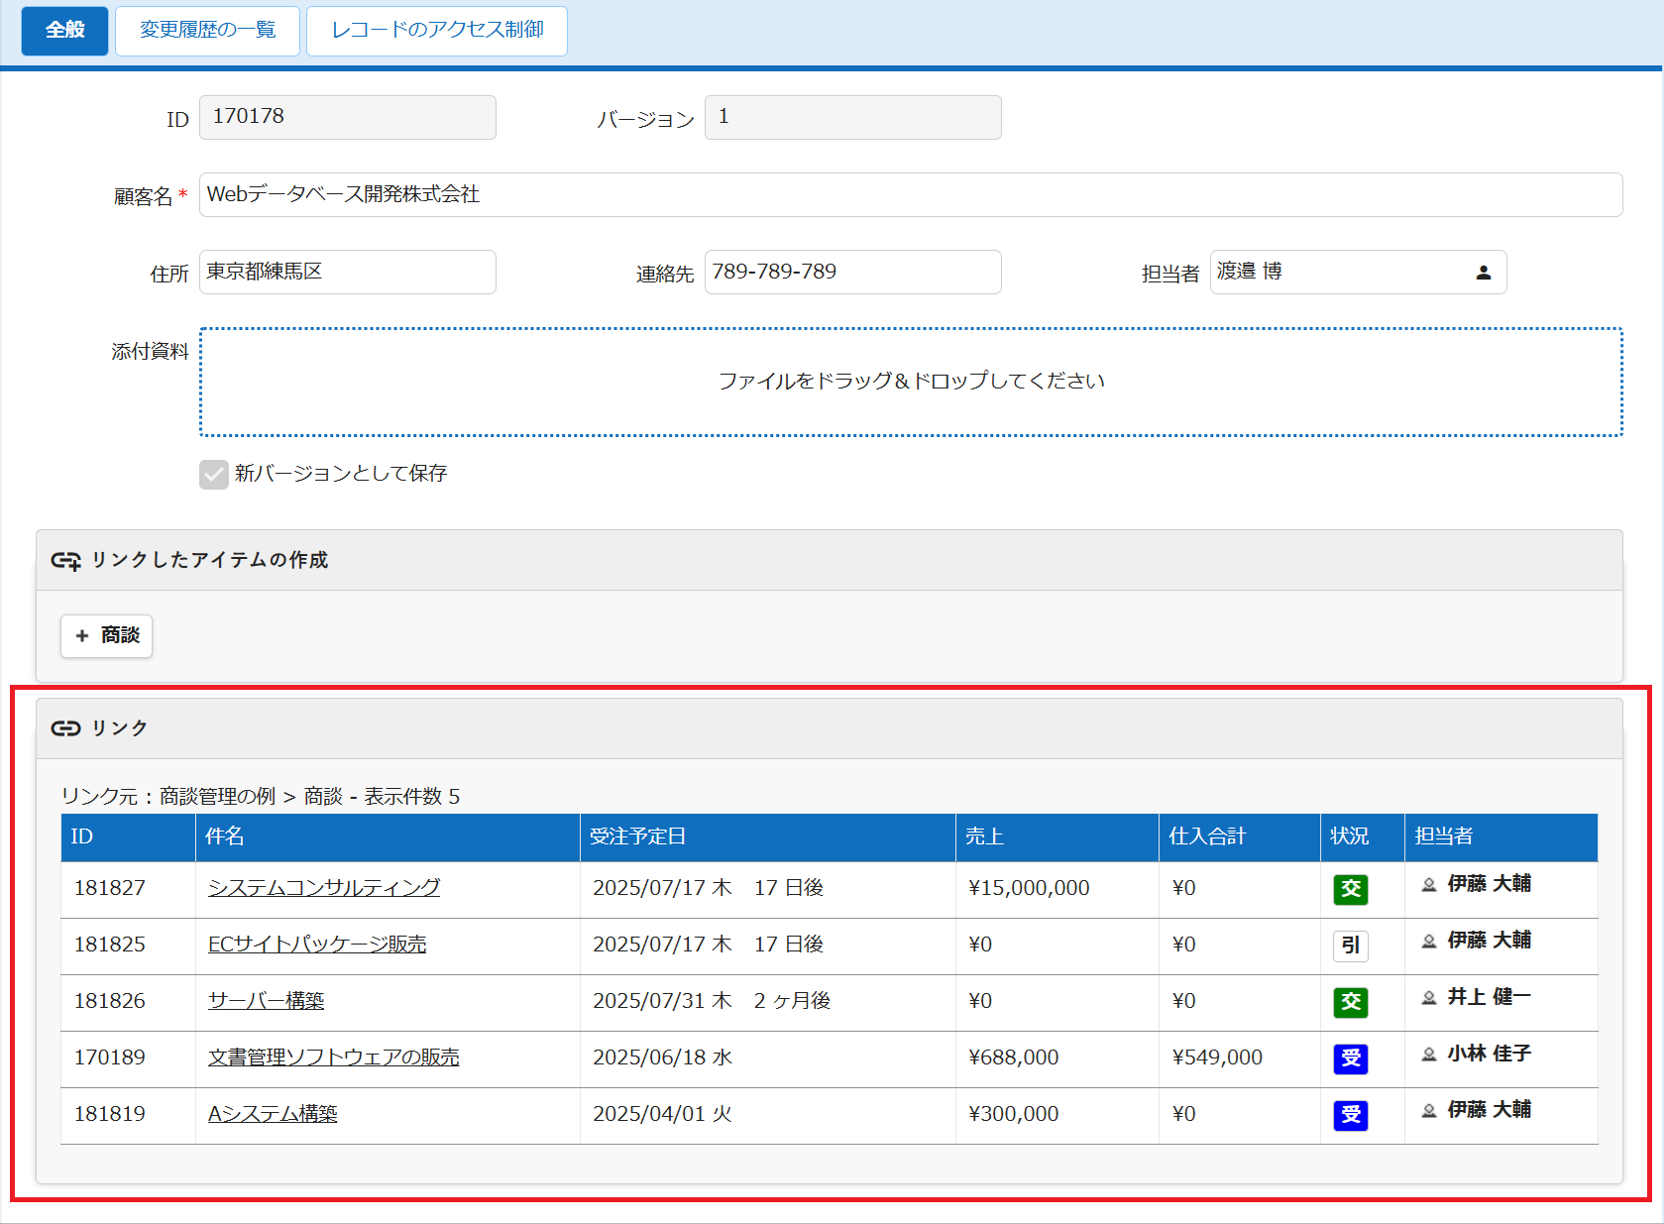Collapse the リンク section header
The width and height of the screenshot is (1664, 1224).
pyautogui.click(x=830, y=729)
